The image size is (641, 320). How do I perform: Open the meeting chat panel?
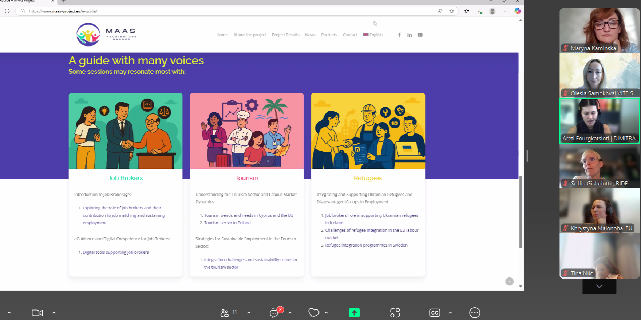(274, 313)
